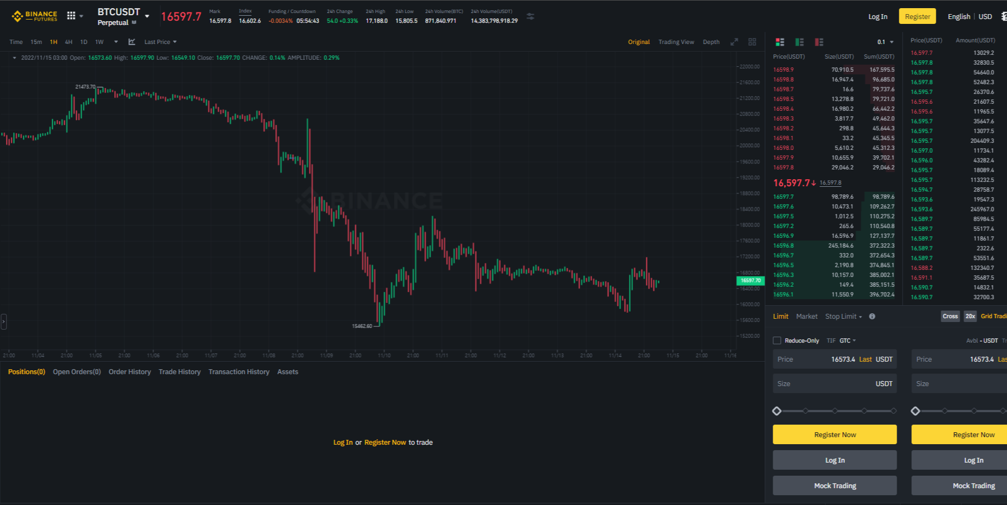Expand more chart intervals dropdown arrow

[x=116, y=42]
